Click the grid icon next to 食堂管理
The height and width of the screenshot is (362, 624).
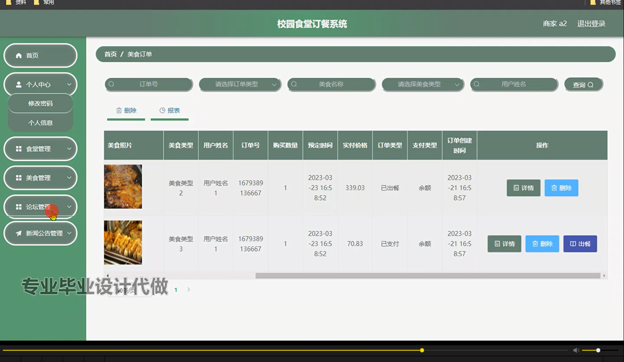point(18,149)
